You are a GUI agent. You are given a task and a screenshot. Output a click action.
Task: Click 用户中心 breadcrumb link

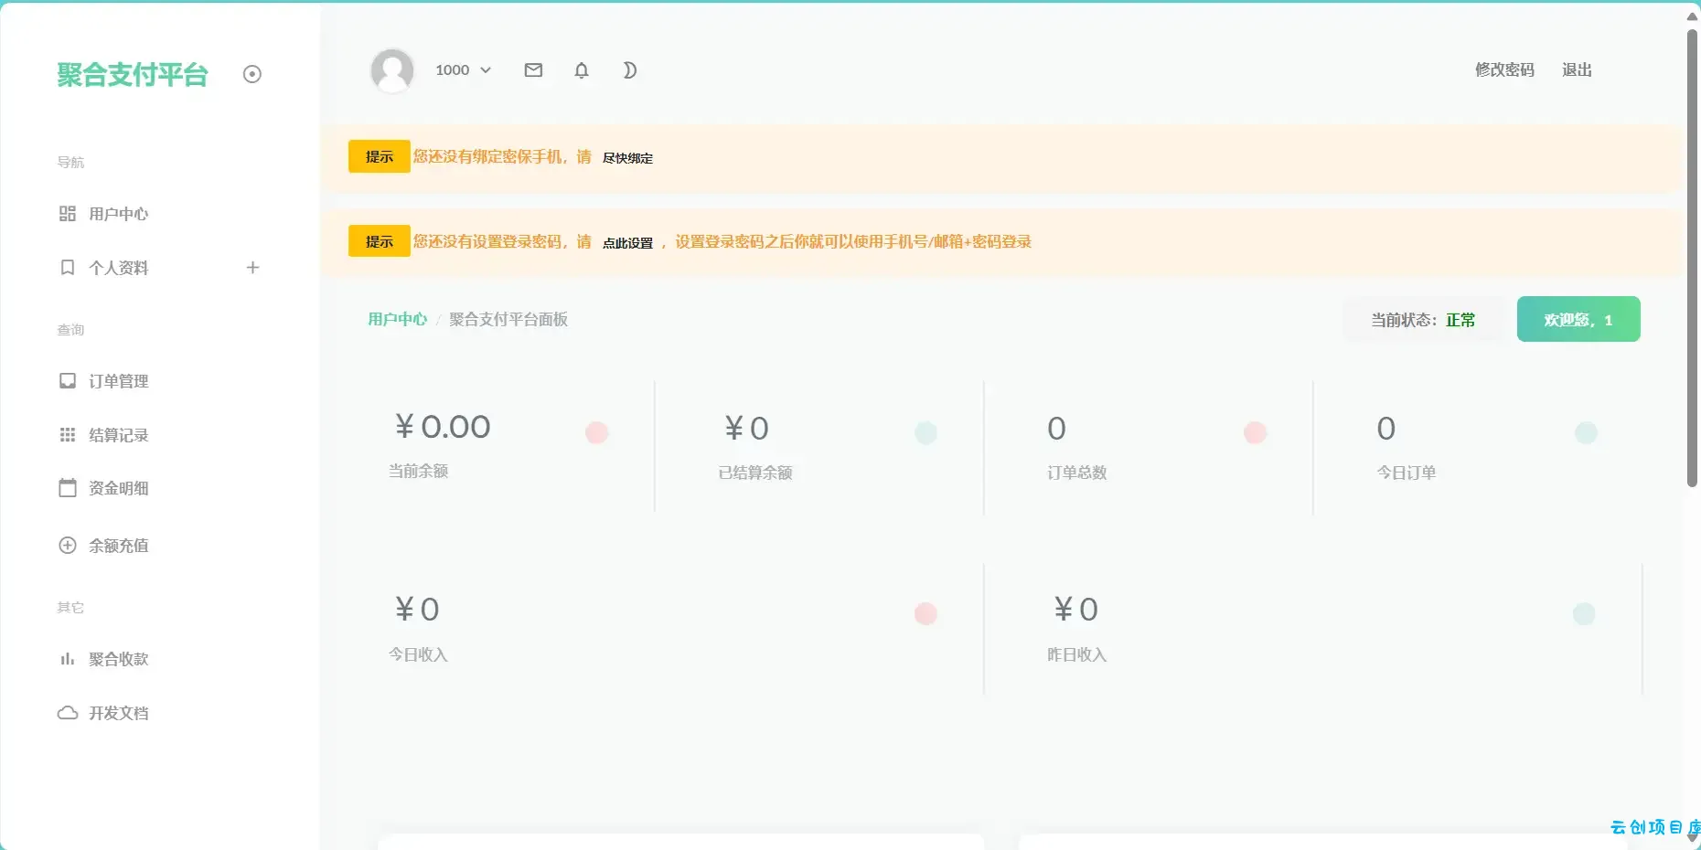pos(398,319)
